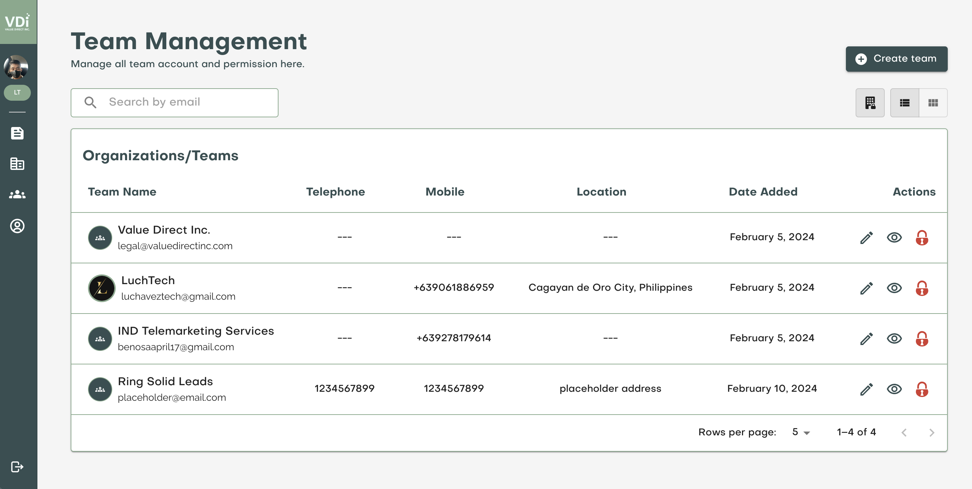Viewport: 972px width, 489px height.
Task: Open the Rows per page dropdown
Action: point(799,432)
